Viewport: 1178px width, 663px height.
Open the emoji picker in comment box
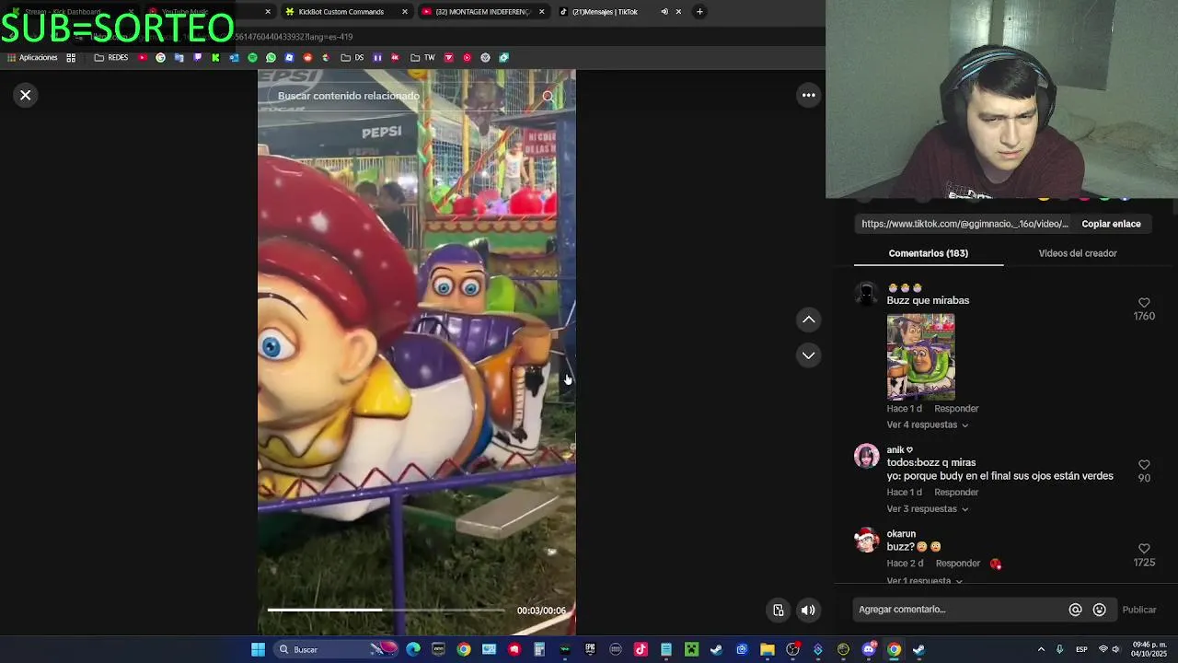[x=1099, y=610]
